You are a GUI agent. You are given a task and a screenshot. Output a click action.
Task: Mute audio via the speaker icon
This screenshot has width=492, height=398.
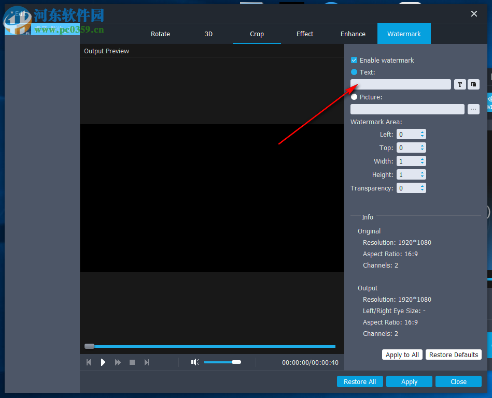tap(194, 362)
